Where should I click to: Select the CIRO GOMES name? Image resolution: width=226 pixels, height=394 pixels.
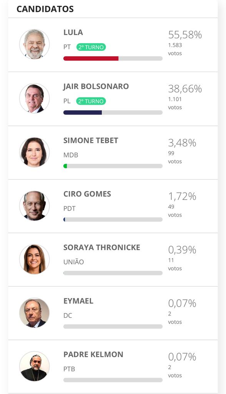pos(87,194)
